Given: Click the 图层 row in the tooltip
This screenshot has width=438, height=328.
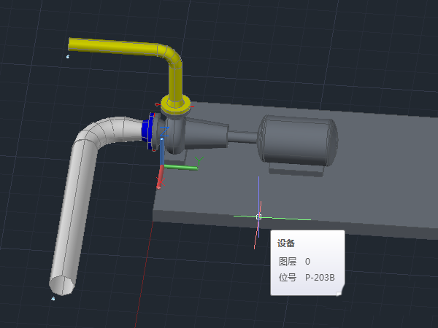Looking at the screenshot, I should (295, 262).
